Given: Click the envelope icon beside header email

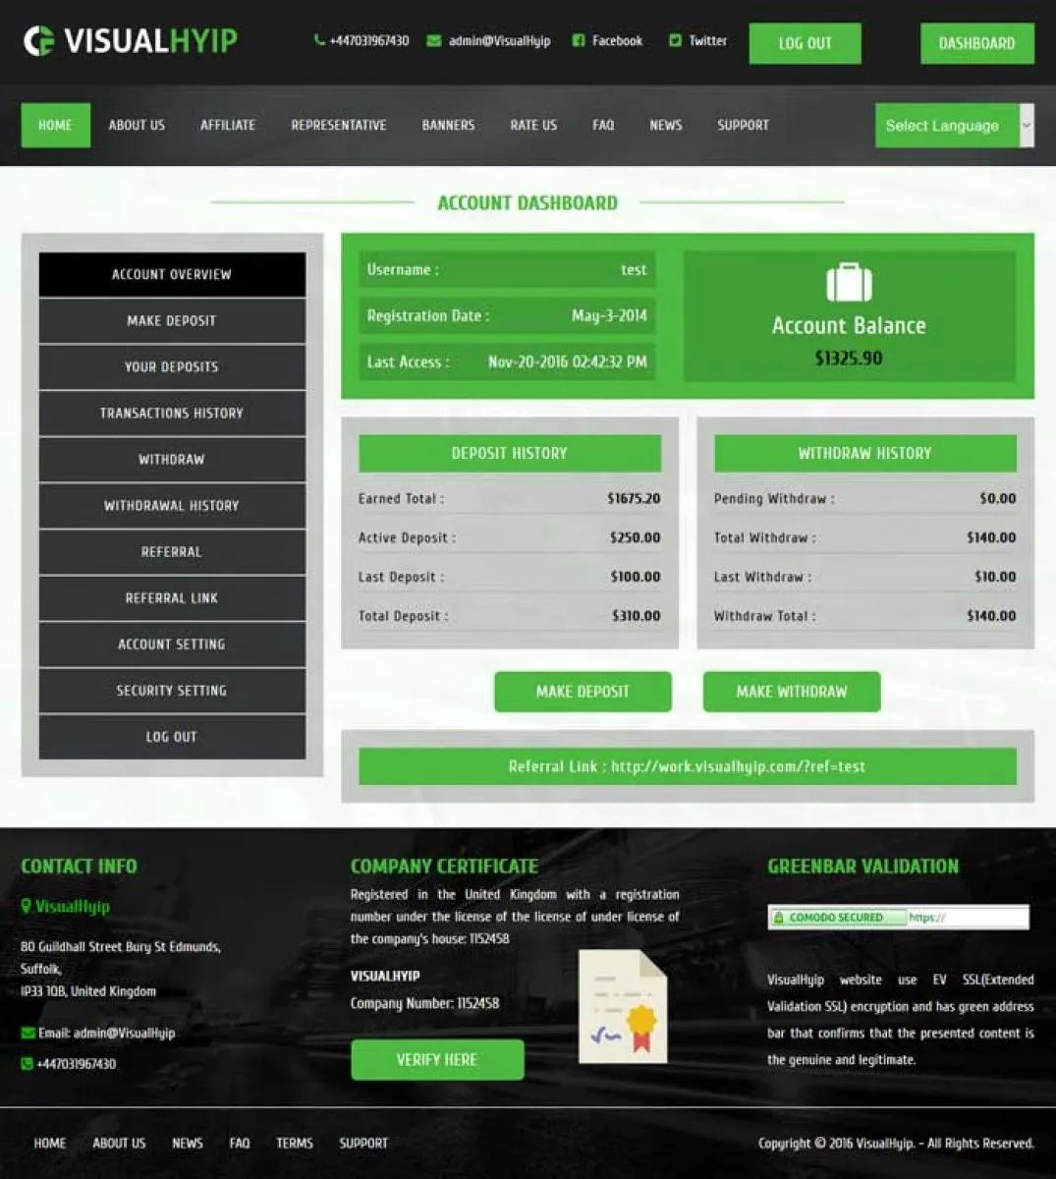Looking at the screenshot, I should [x=433, y=41].
